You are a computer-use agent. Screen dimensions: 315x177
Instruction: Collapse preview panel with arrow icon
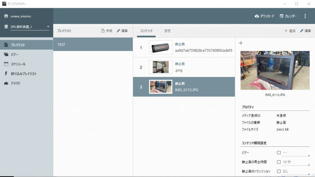(240, 43)
